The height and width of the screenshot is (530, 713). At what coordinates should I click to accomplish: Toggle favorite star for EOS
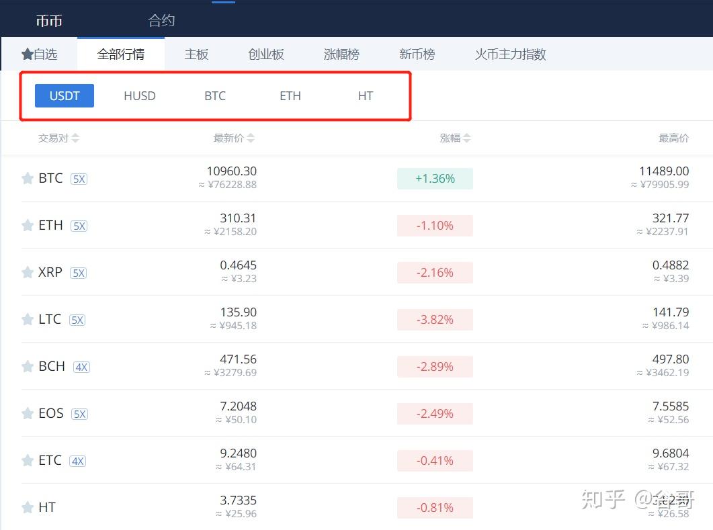click(27, 413)
